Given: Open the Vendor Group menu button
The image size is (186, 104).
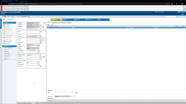Looking at the screenshot, I should pyautogui.click(x=40, y=59).
